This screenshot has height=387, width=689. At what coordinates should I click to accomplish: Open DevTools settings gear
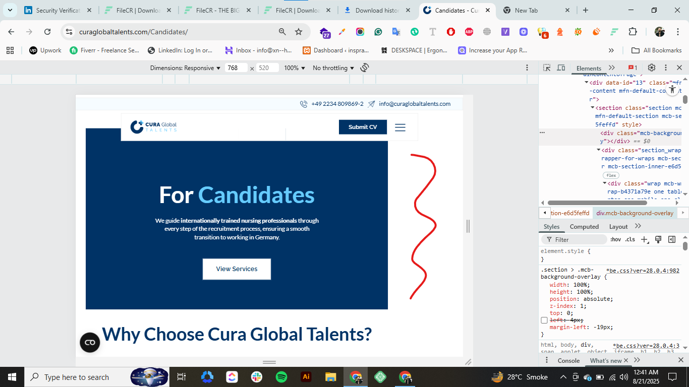[x=652, y=68]
